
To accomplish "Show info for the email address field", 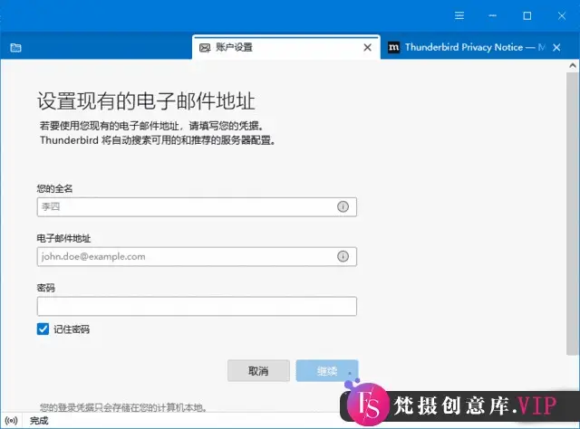I will (x=343, y=256).
